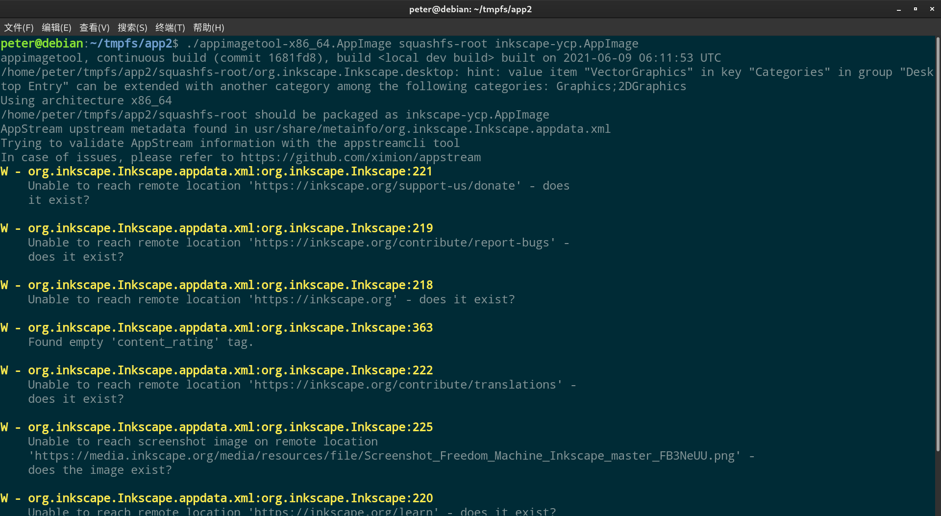
Task: Click 'Unable to reach screenshot image' line
Action: point(203,442)
